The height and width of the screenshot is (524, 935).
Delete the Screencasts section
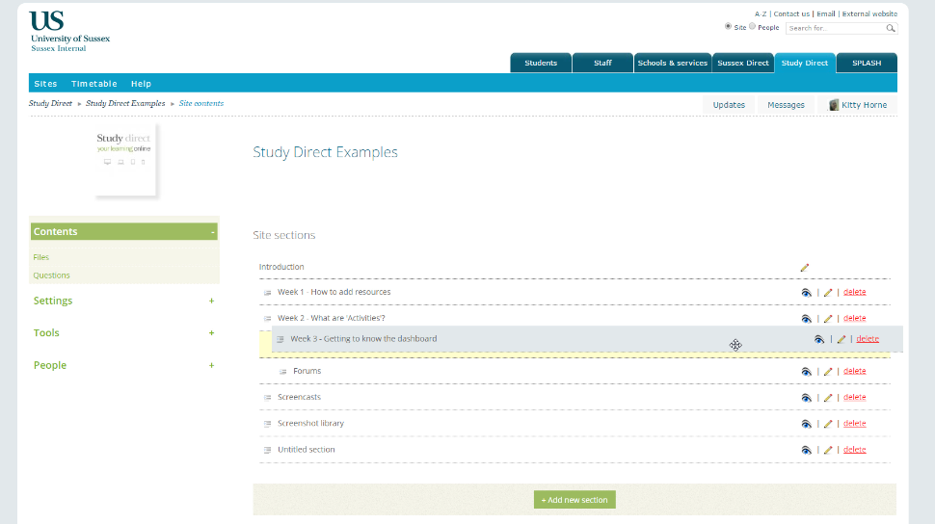click(854, 397)
